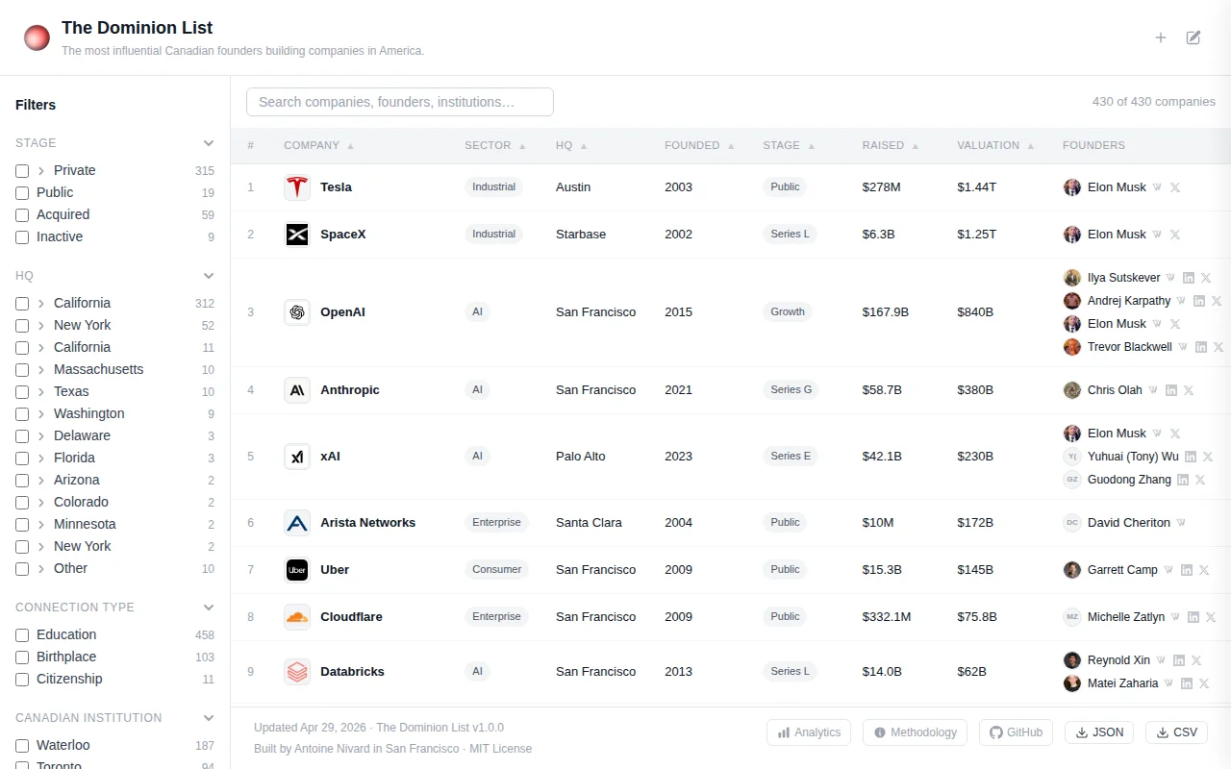Click the Uber company logo
The image size is (1231, 769).
(x=297, y=570)
